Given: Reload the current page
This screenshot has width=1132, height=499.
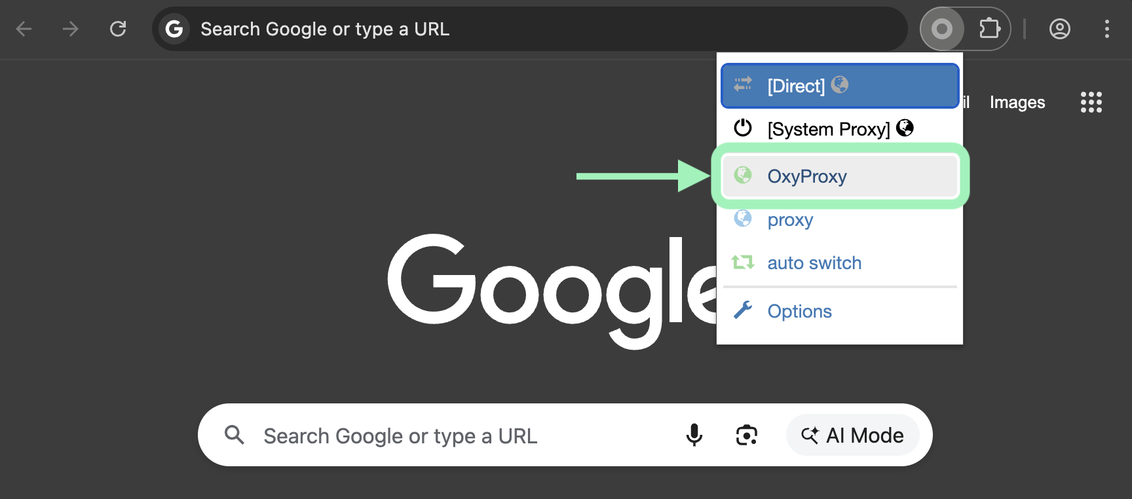Looking at the screenshot, I should (x=118, y=29).
